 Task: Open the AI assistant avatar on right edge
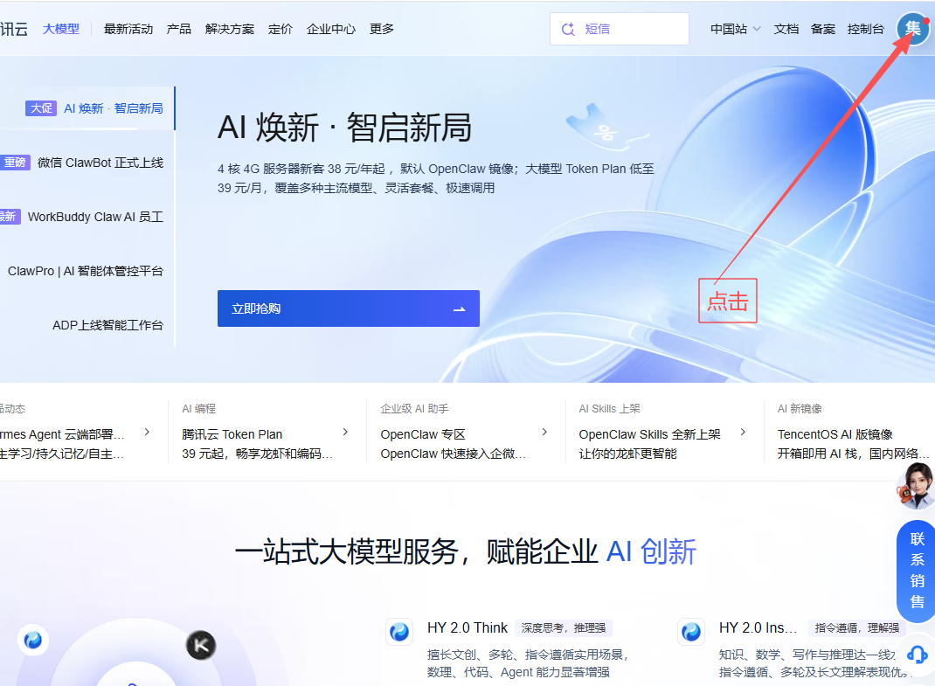coord(916,486)
